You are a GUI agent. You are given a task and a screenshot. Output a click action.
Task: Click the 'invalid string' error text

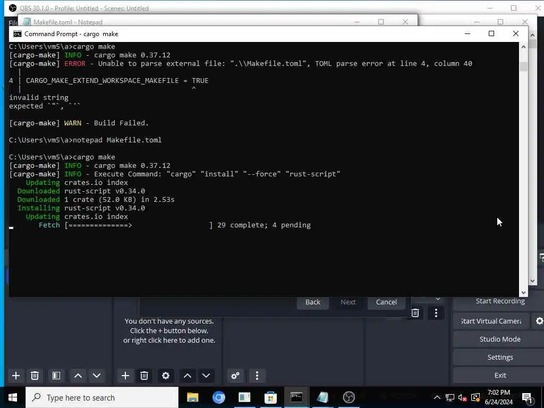click(39, 98)
